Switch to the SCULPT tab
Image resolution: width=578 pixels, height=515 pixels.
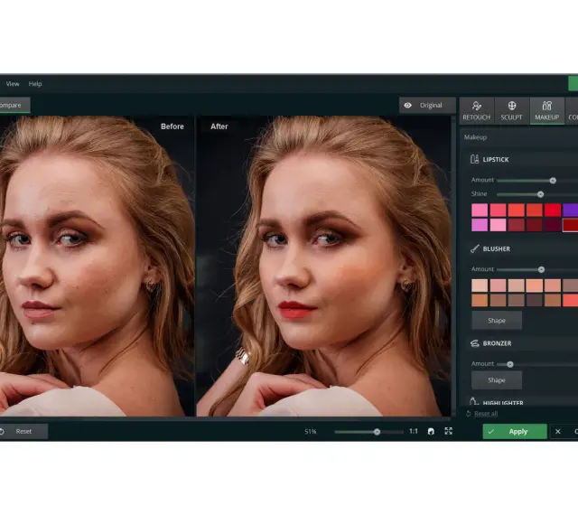(x=511, y=111)
